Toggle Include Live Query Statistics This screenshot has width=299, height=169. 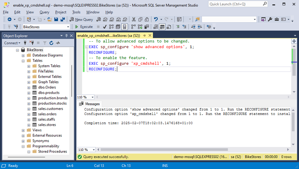[140, 27]
